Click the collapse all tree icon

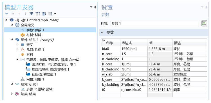tap(38, 14)
